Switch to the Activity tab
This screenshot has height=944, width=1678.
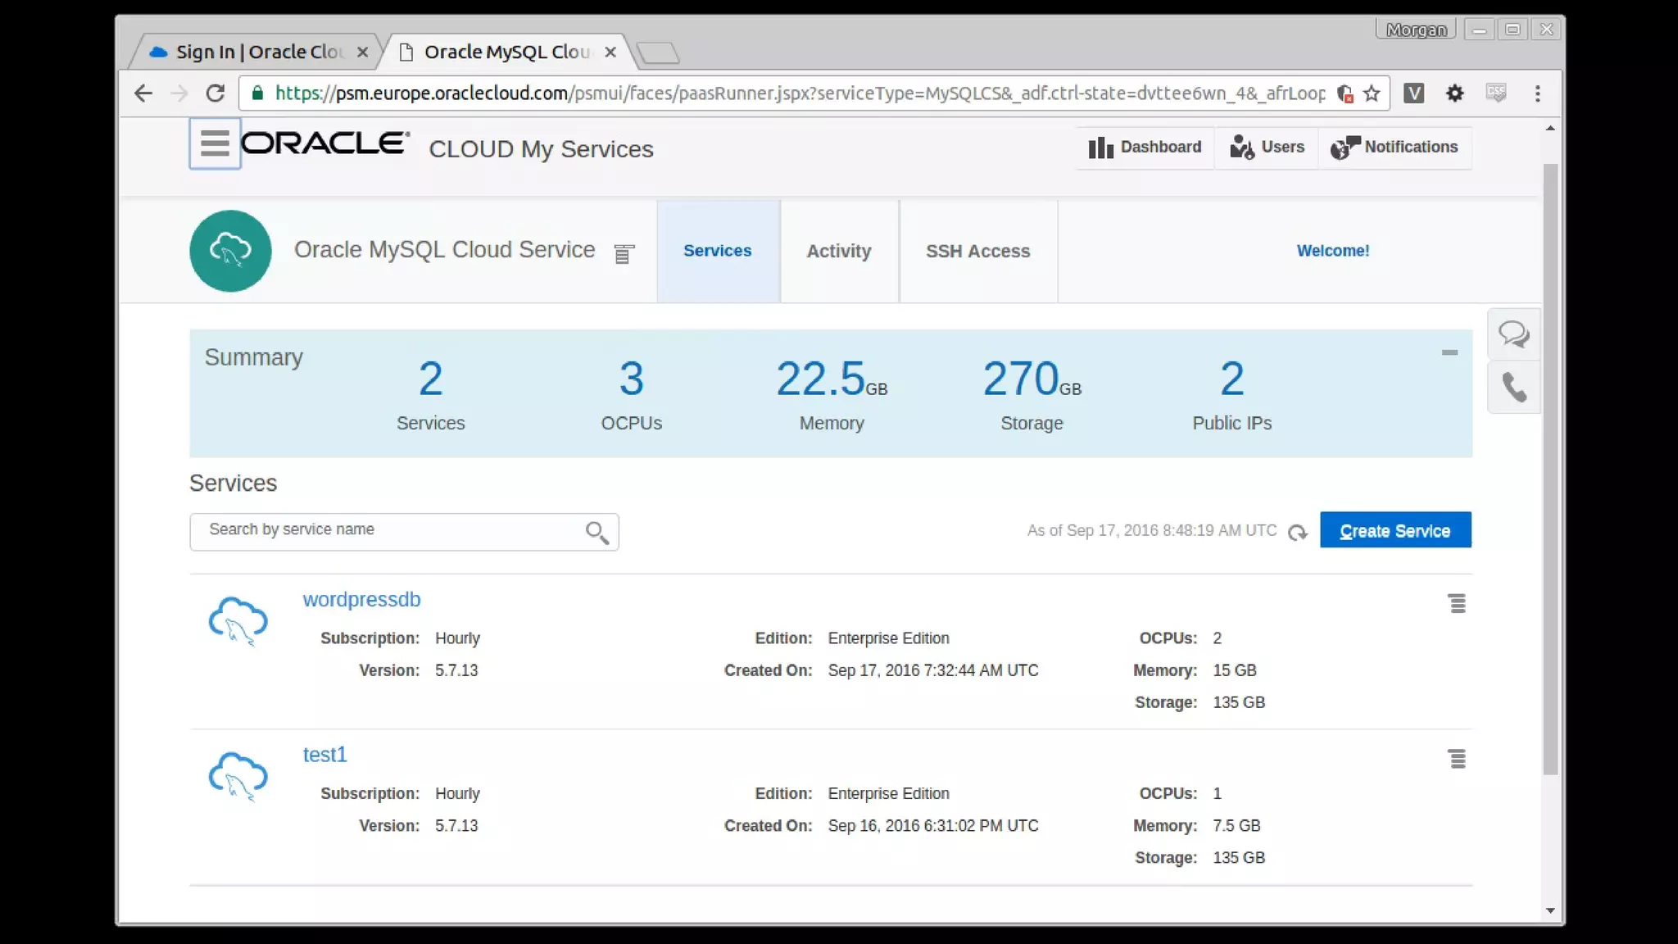838,252
